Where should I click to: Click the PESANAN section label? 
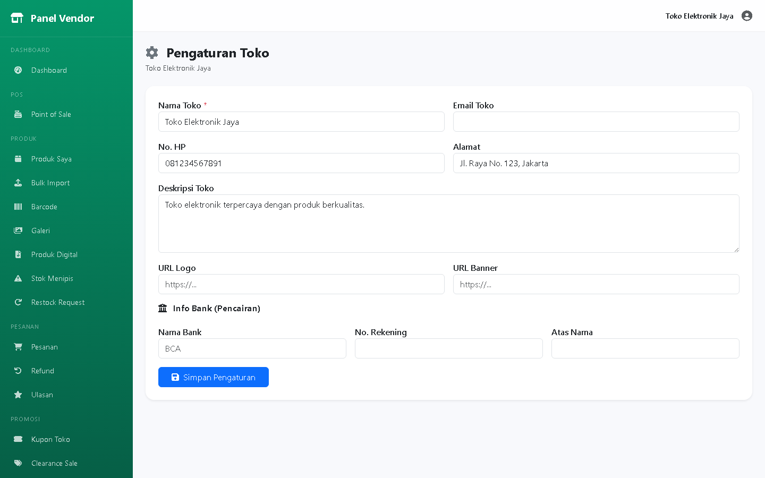25,327
